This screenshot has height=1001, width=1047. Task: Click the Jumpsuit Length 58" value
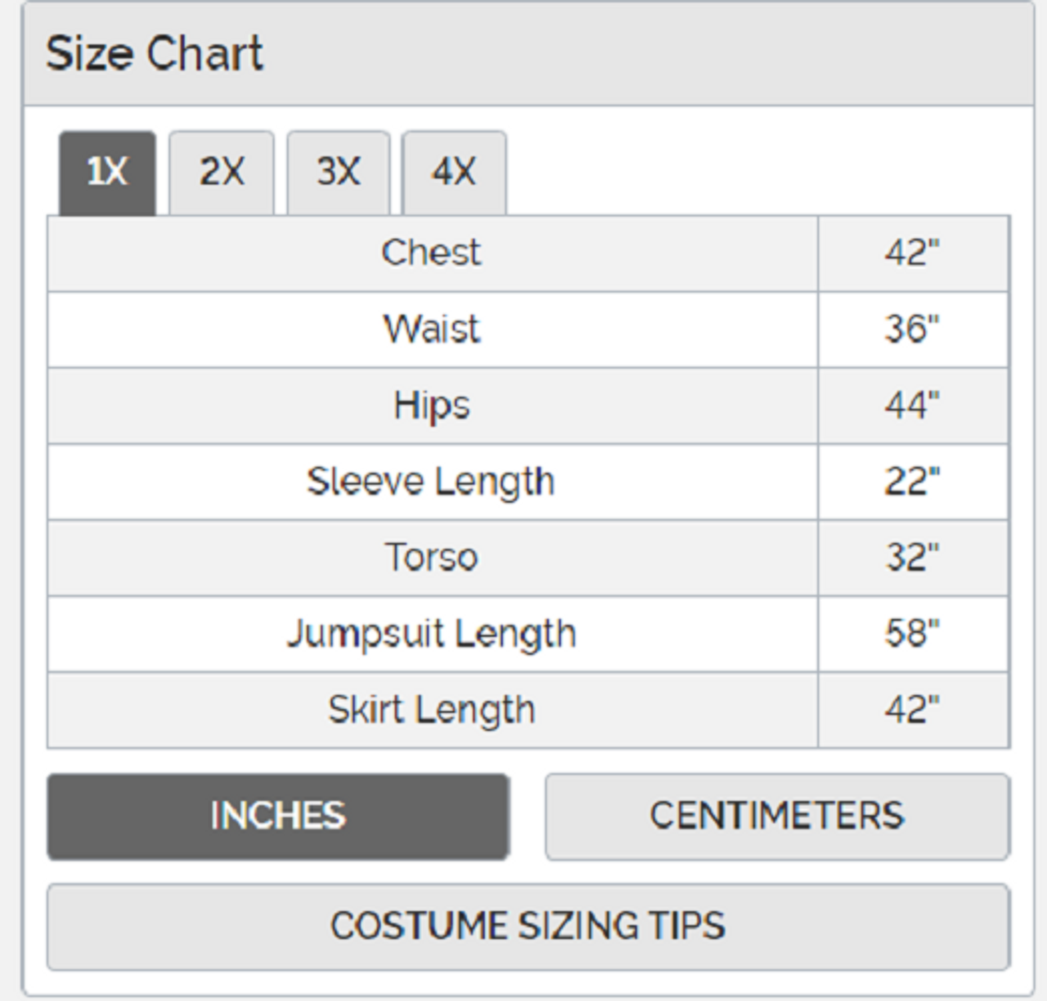(912, 634)
